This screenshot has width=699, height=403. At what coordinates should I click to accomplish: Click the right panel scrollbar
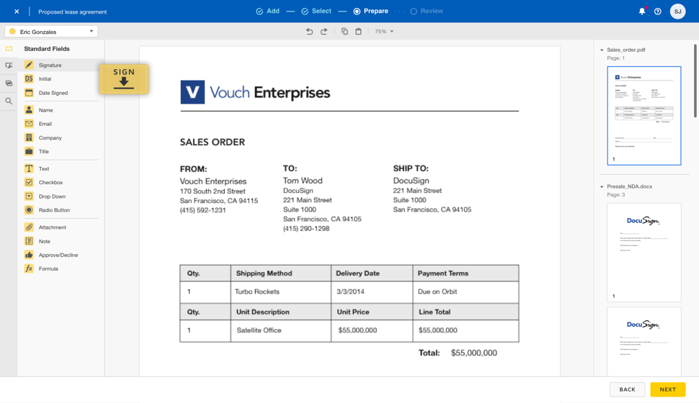(x=695, y=80)
